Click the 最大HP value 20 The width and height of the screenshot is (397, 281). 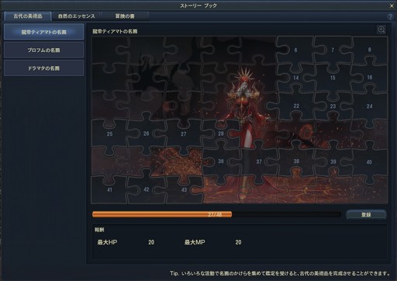coord(151,242)
